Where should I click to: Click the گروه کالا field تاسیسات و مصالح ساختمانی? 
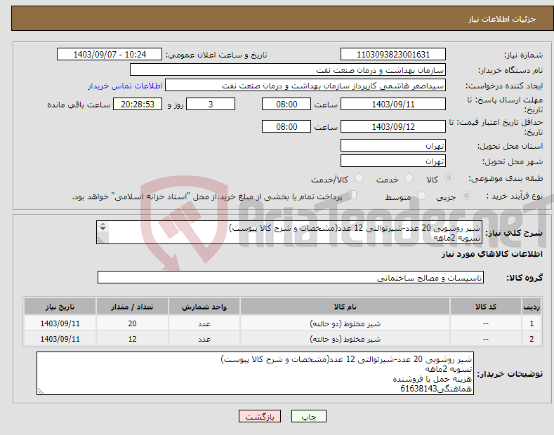click(291, 278)
